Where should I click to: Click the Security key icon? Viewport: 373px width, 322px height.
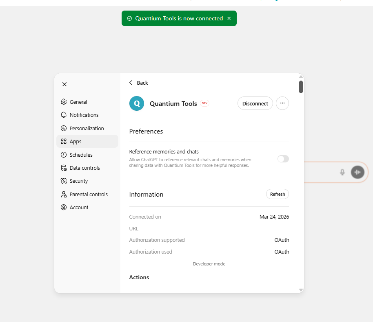click(x=64, y=181)
